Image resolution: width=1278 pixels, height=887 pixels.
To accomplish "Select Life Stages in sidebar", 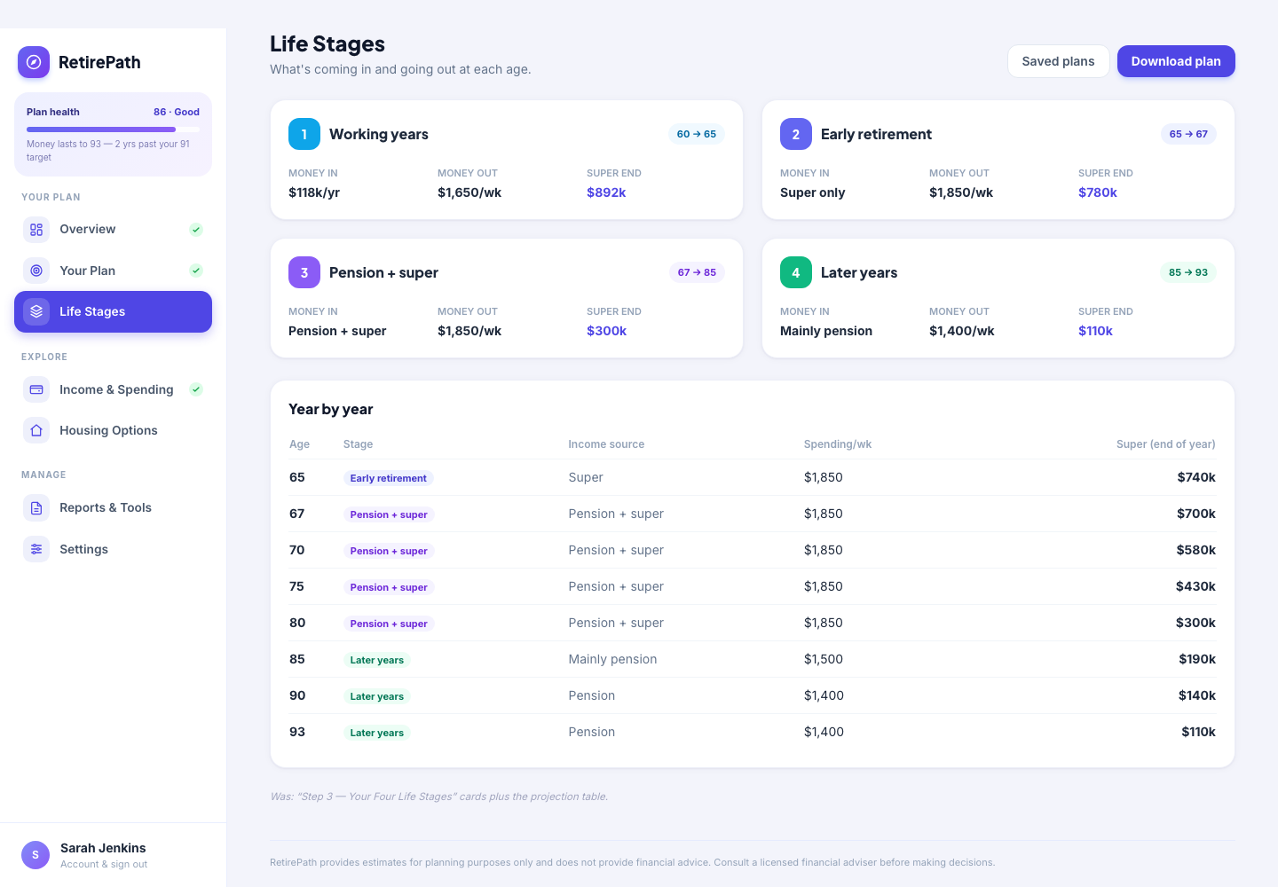I will [113, 311].
